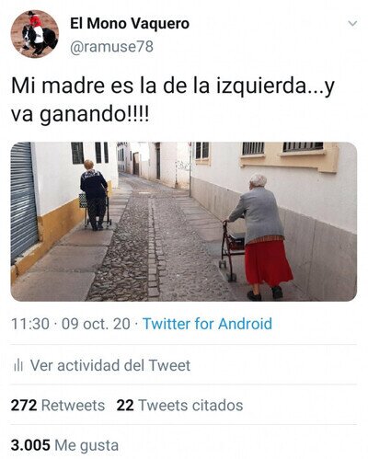Open El Mono Vaquero's profile avatar

pyautogui.click(x=34, y=33)
